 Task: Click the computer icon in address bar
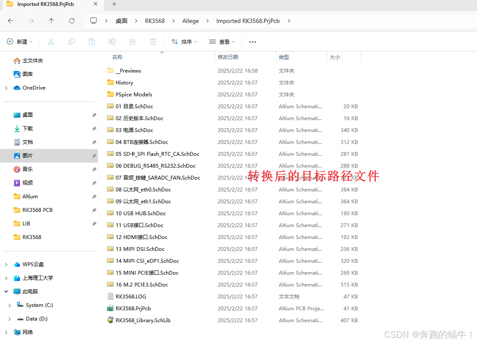click(94, 21)
